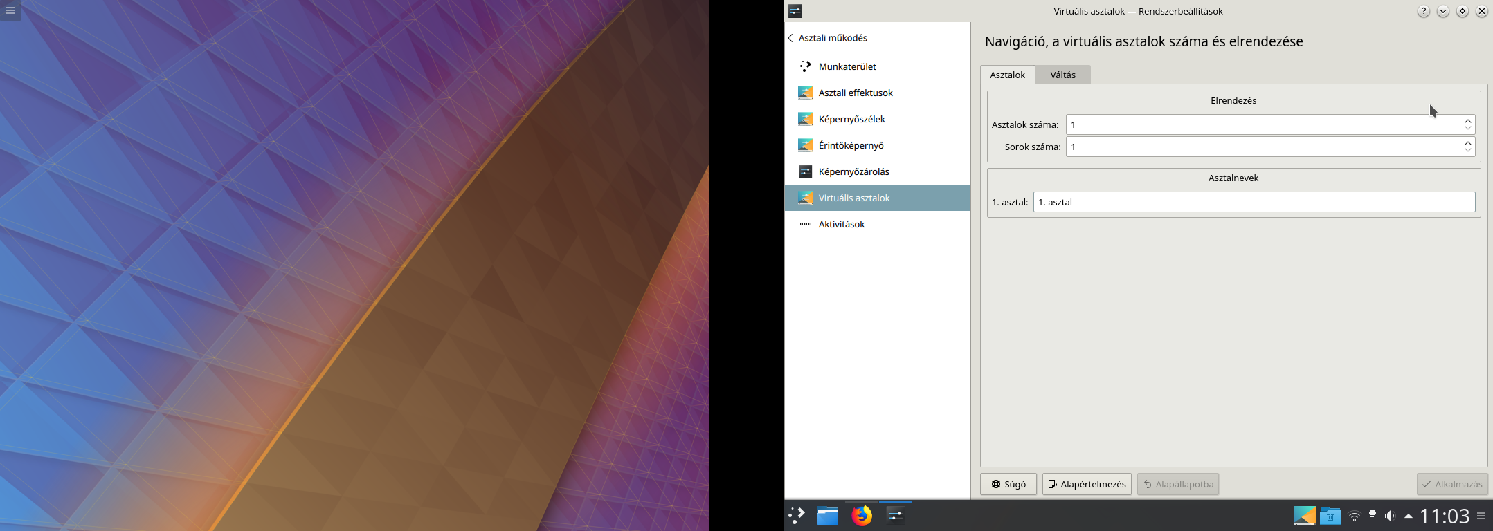Viewport: 1493px width, 531px height.
Task: Open Képernyőszélek settings
Action: pyautogui.click(x=877, y=119)
